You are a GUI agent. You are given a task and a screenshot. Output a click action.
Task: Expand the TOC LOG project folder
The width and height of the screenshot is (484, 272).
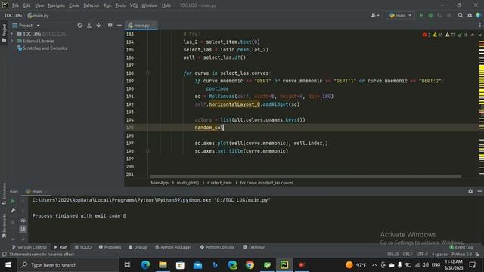click(12, 33)
